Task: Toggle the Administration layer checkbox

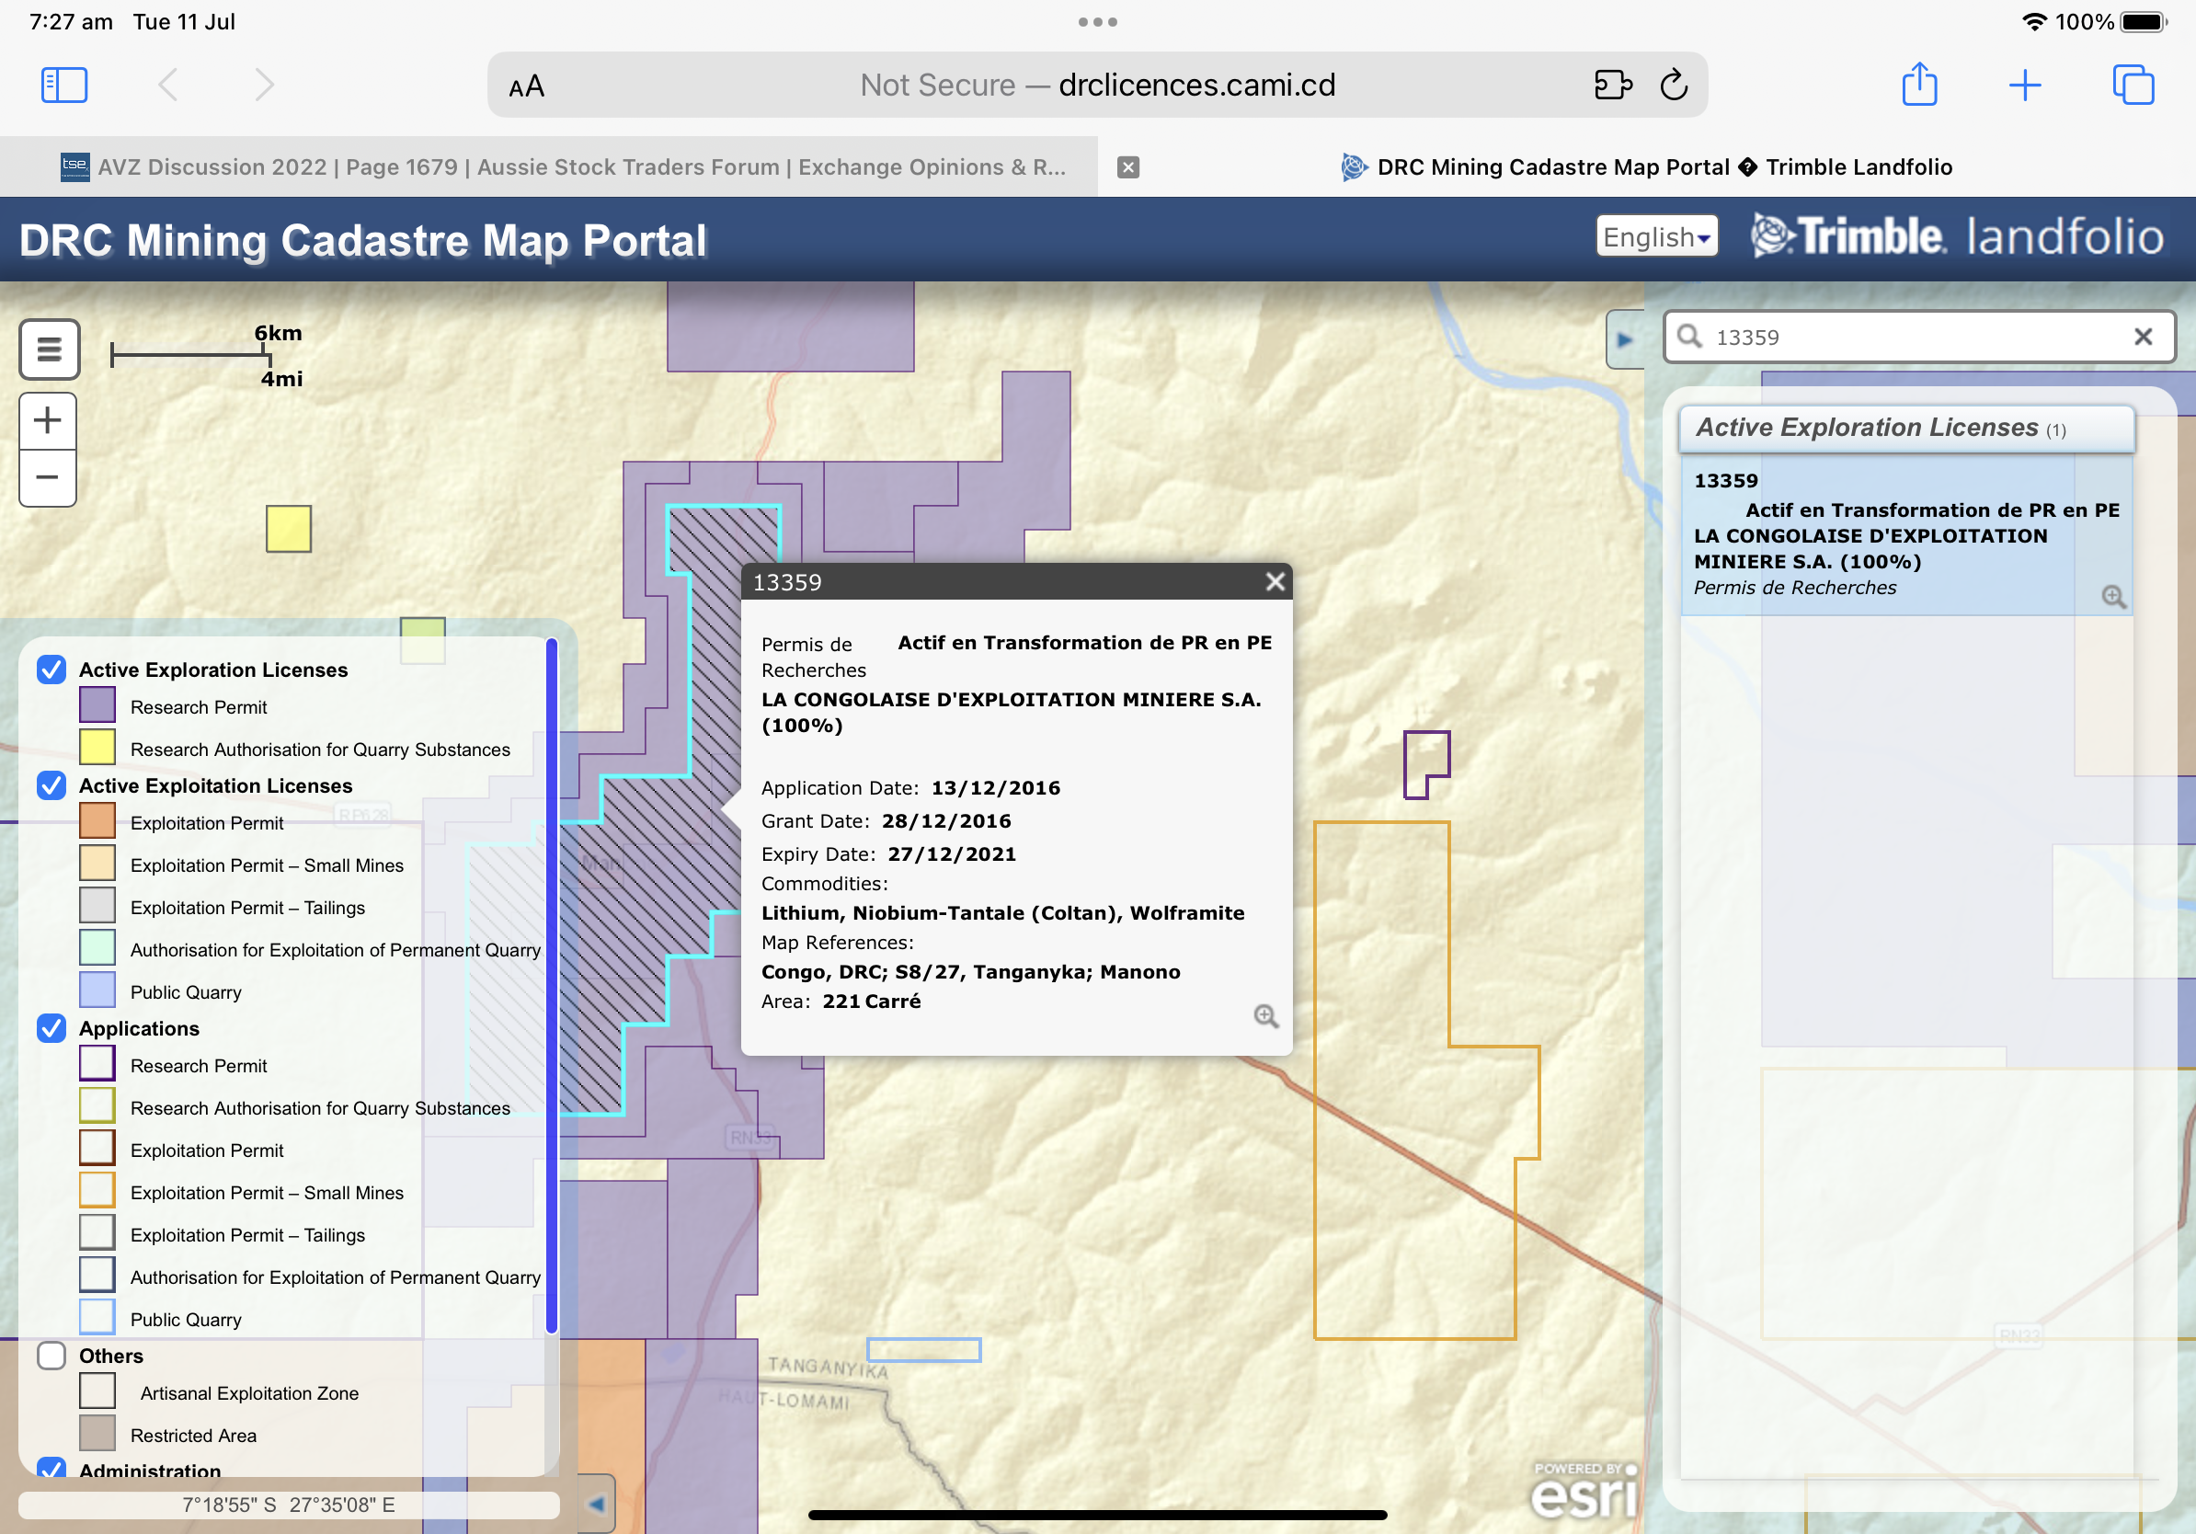Action: 51,1468
